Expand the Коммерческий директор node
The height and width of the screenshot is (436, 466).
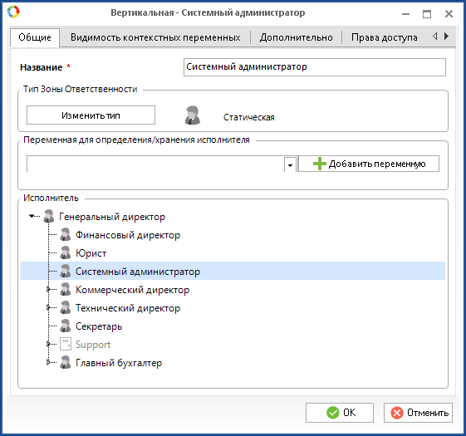tap(48, 289)
